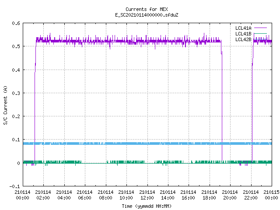Screen dimensions: 280x210
Task: Click the LCL41A legend label
Action: tap(243, 28)
